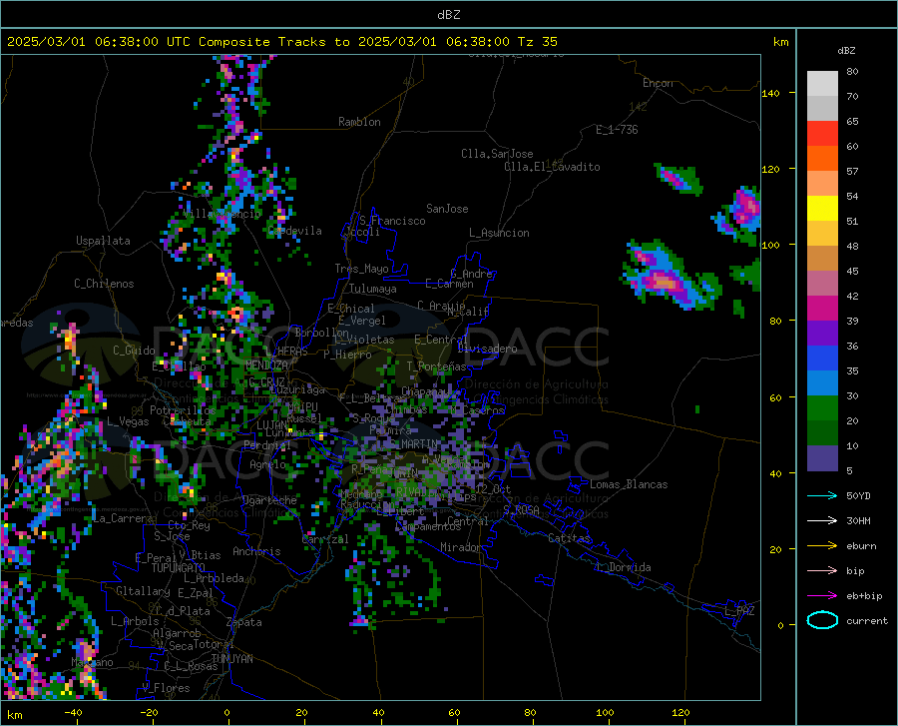
Task: Click the TUPUNGATO map label
Action: pyautogui.click(x=179, y=568)
